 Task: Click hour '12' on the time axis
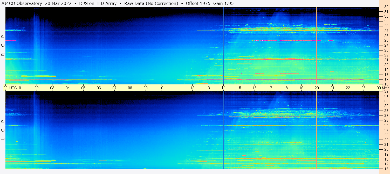[x=192, y=88]
